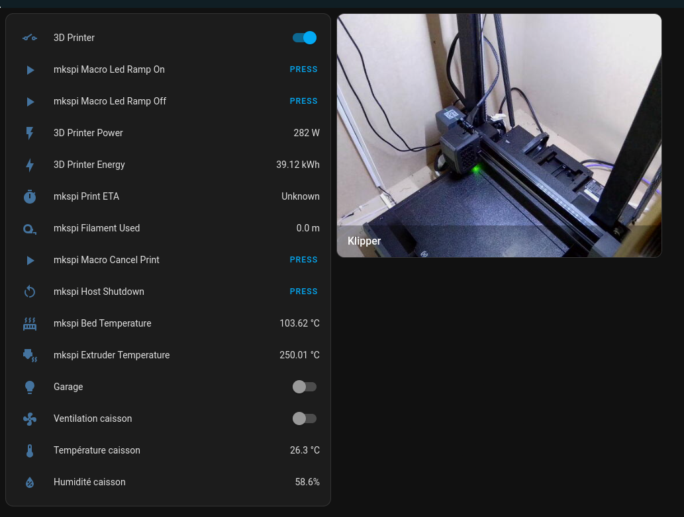This screenshot has height=517, width=684.
Task: Click the Cancel Print play icon
Action: pos(30,260)
